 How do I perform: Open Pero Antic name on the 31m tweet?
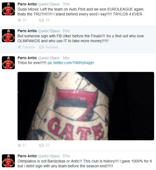pos(27,4)
